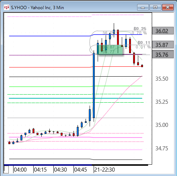Click the 04:45 time axis label

80,170
